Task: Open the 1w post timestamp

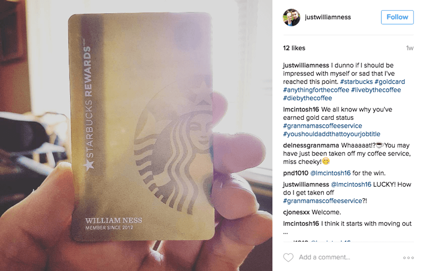Action: tap(410, 48)
